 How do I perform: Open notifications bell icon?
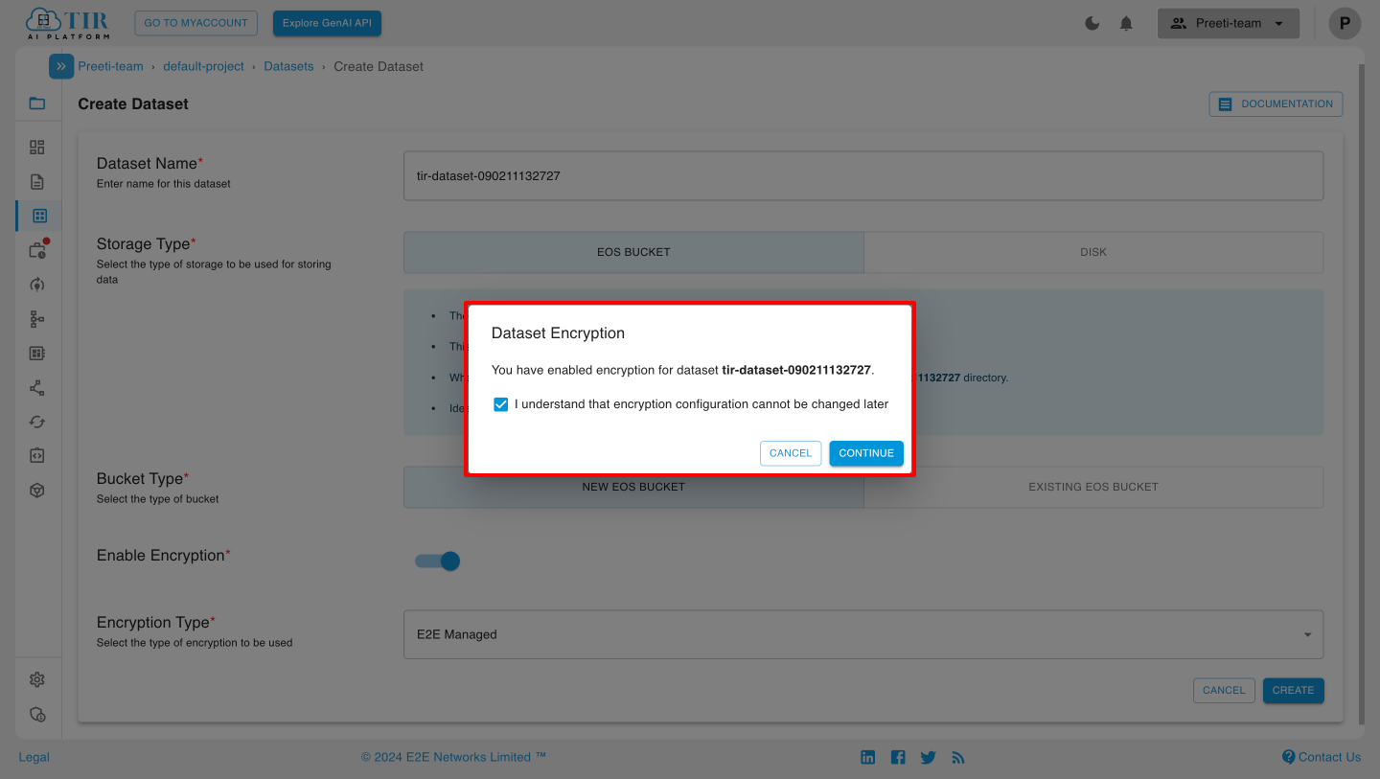(1127, 23)
